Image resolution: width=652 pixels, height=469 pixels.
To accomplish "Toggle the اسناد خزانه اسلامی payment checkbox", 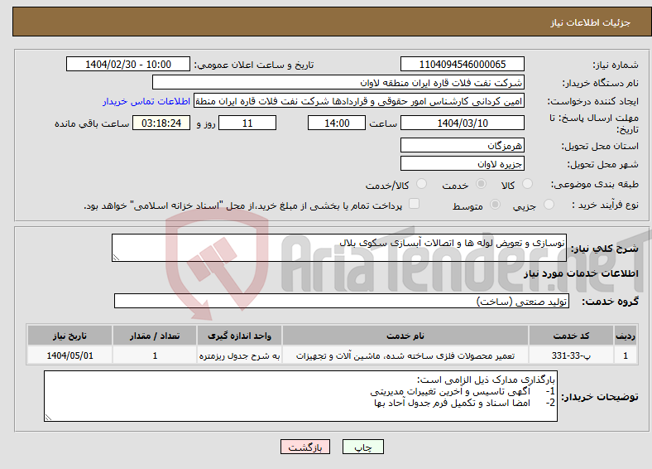I will pyautogui.click(x=415, y=203).
